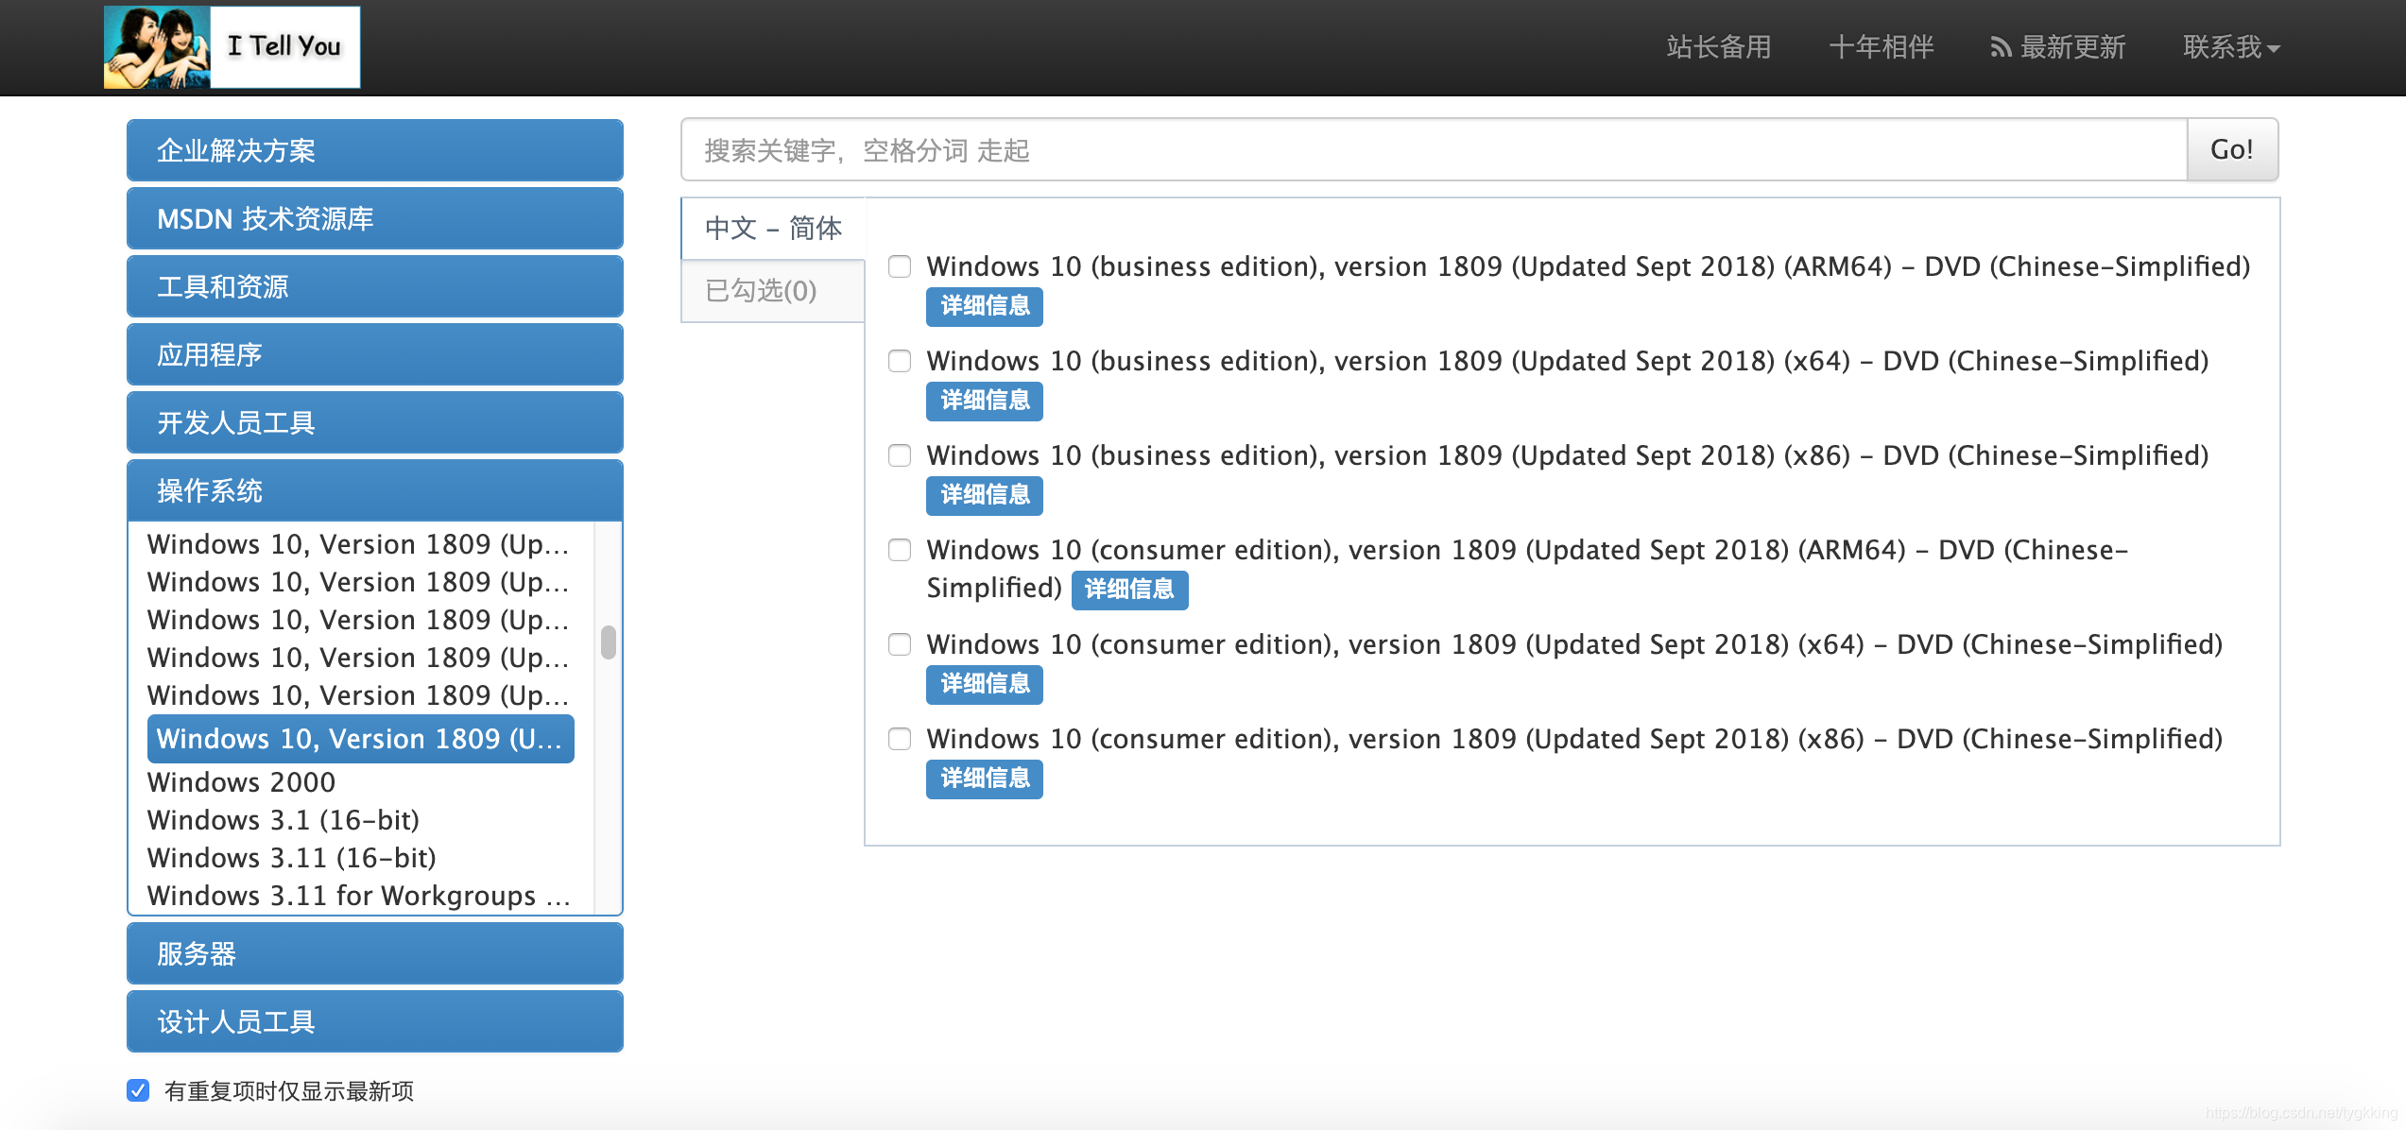Uncheck 有重复项时仅显示最新项 option
The image size is (2406, 1130).
click(138, 1090)
